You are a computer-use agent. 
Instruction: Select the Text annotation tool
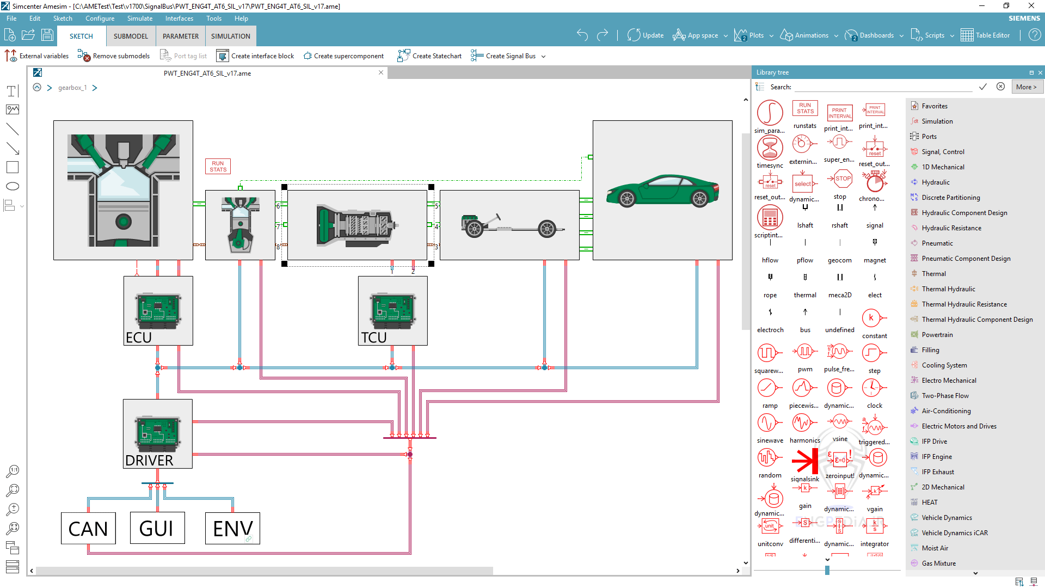click(x=13, y=91)
